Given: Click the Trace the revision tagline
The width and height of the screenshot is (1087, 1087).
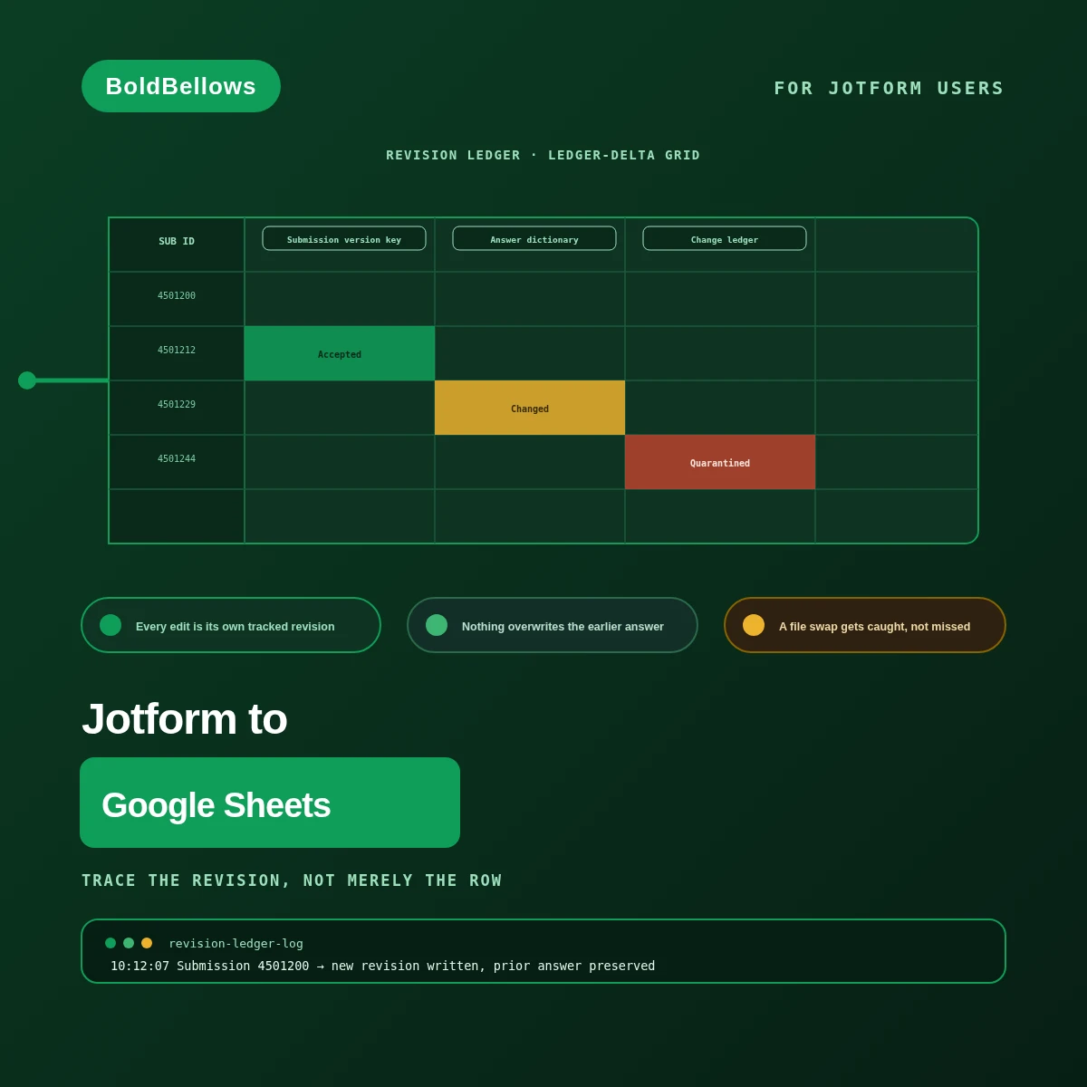Looking at the screenshot, I should (x=292, y=880).
